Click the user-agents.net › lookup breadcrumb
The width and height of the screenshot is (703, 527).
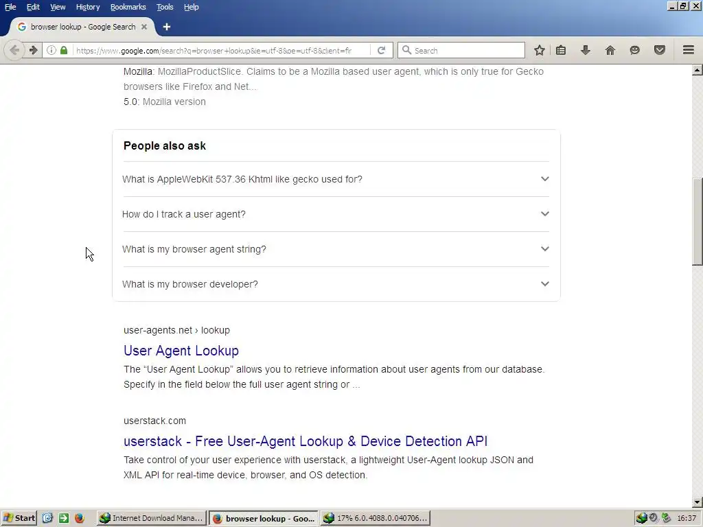point(176,330)
